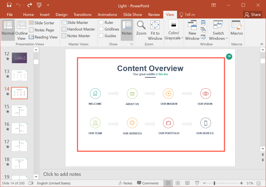Viewport: 266px width, 187px height.
Task: Open the Show group dialog launcher
Action: [131, 44]
